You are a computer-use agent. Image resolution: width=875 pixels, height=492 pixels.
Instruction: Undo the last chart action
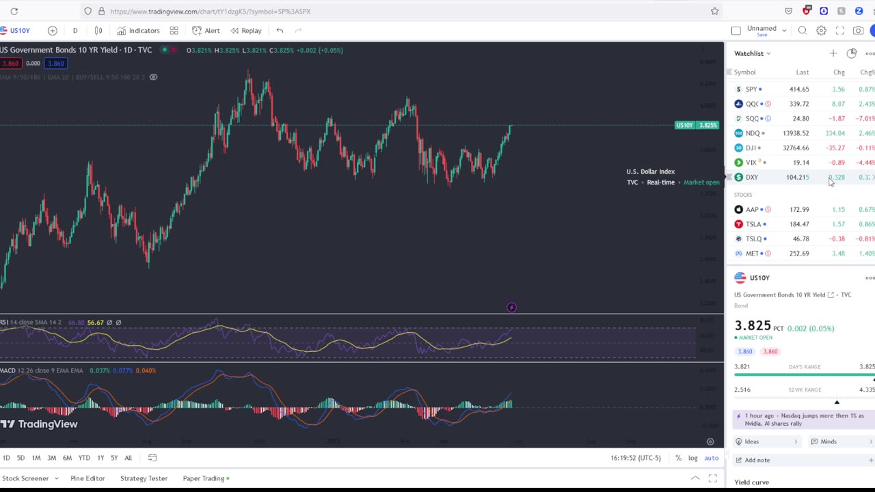tap(280, 30)
